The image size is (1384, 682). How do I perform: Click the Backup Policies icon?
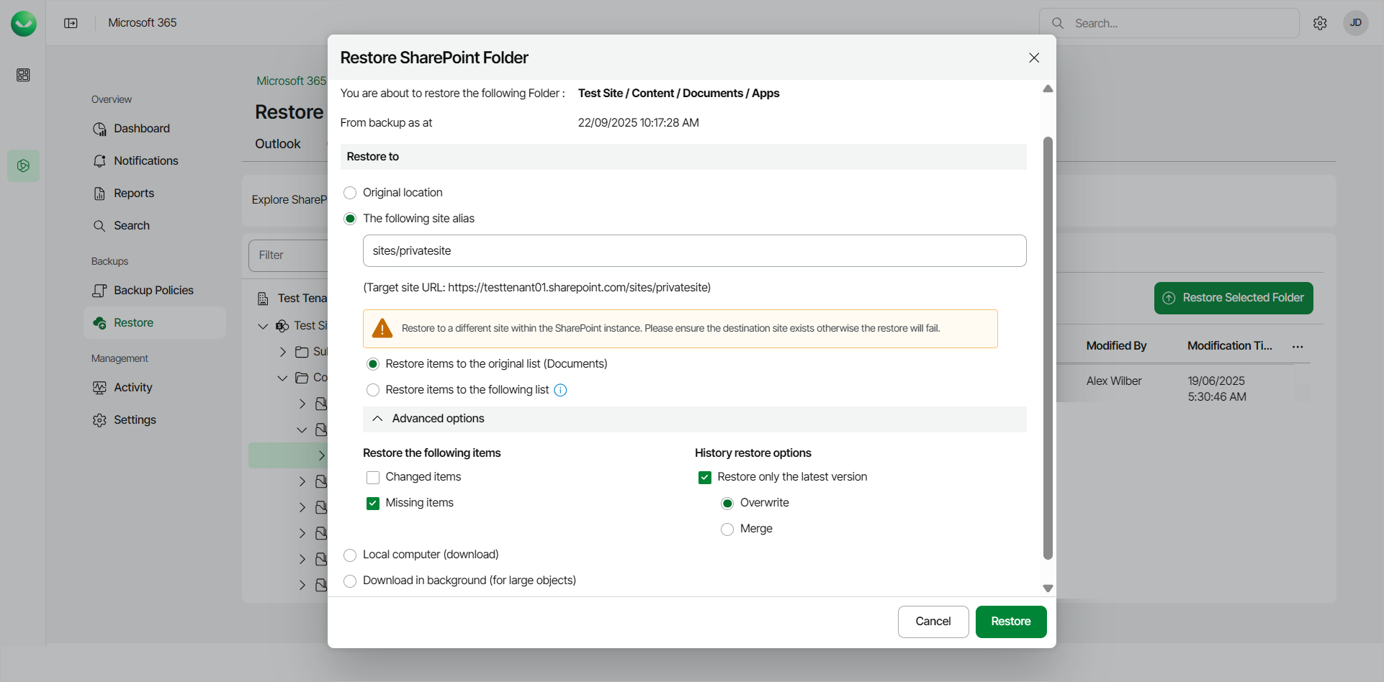pyautogui.click(x=99, y=291)
